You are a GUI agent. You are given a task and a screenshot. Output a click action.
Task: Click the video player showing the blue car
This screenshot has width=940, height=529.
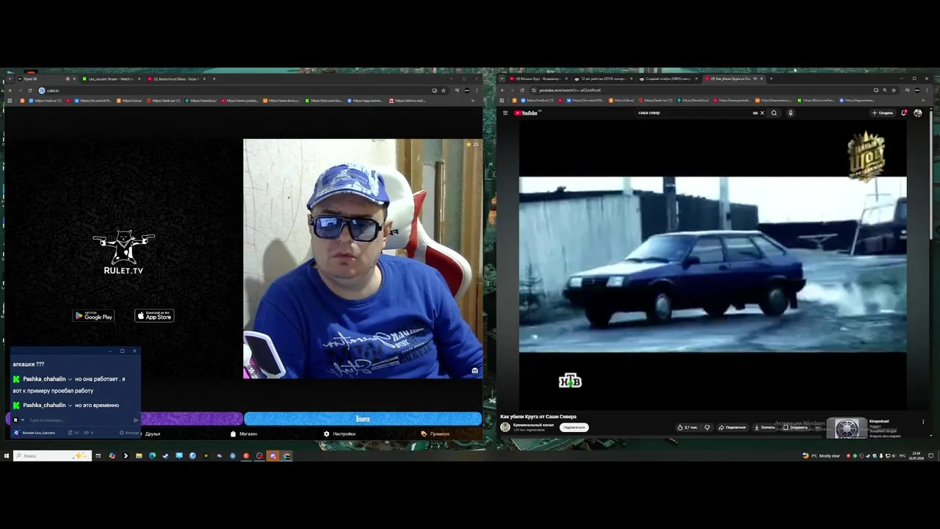click(712, 264)
